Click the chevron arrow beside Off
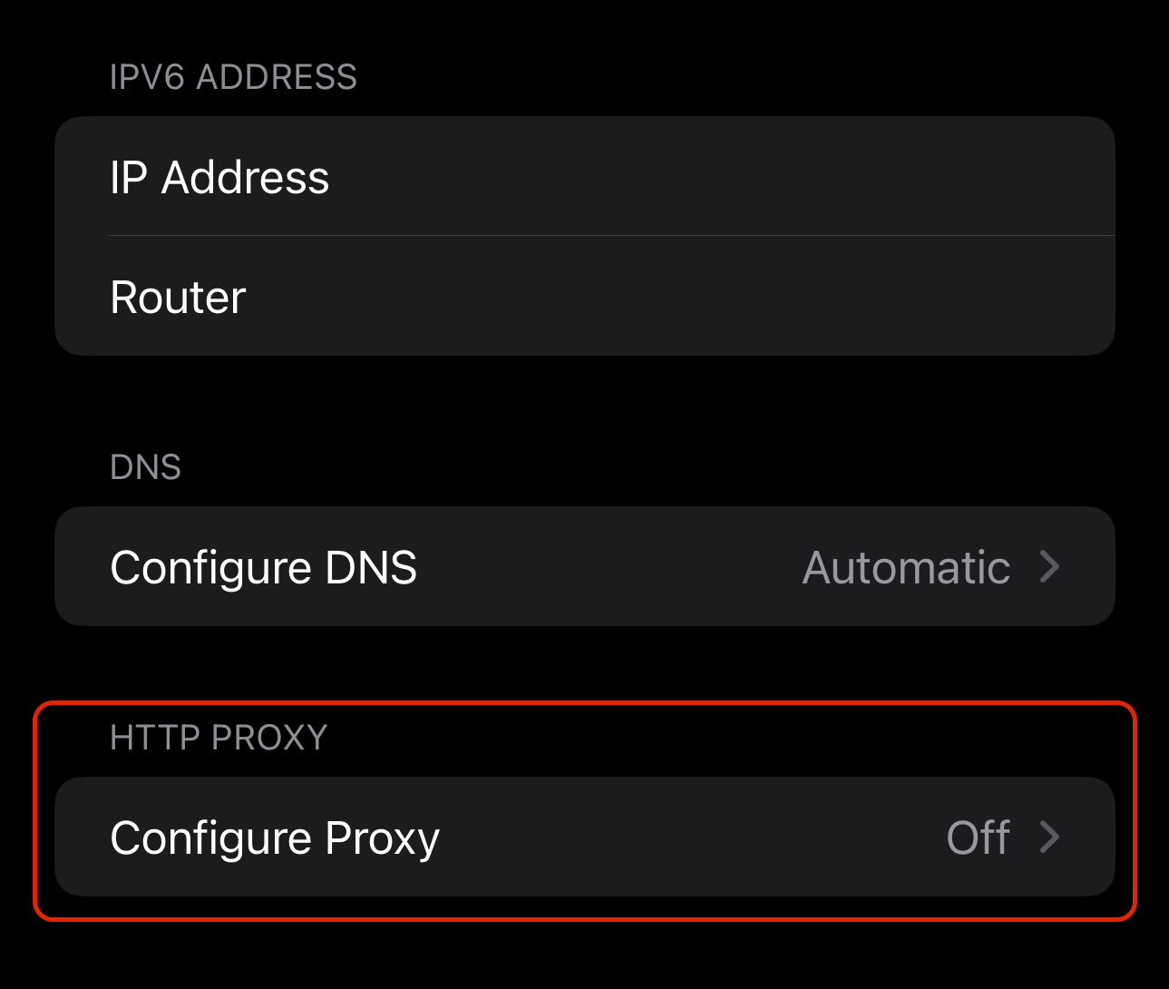 tap(1049, 837)
